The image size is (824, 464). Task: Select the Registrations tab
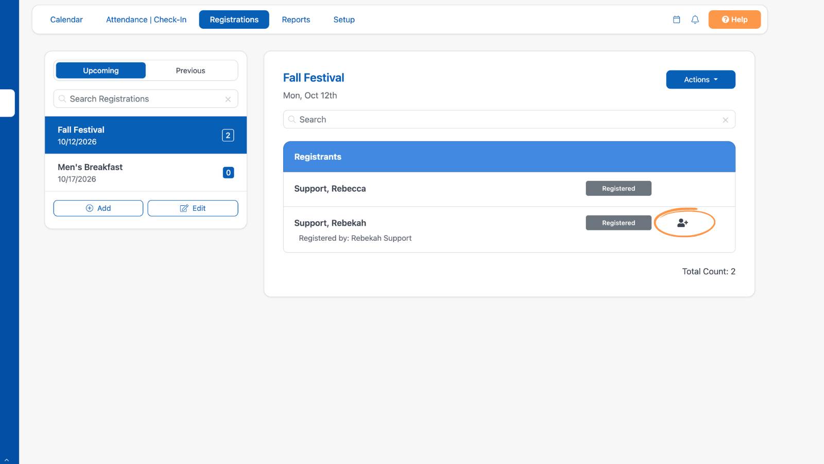coord(234,20)
